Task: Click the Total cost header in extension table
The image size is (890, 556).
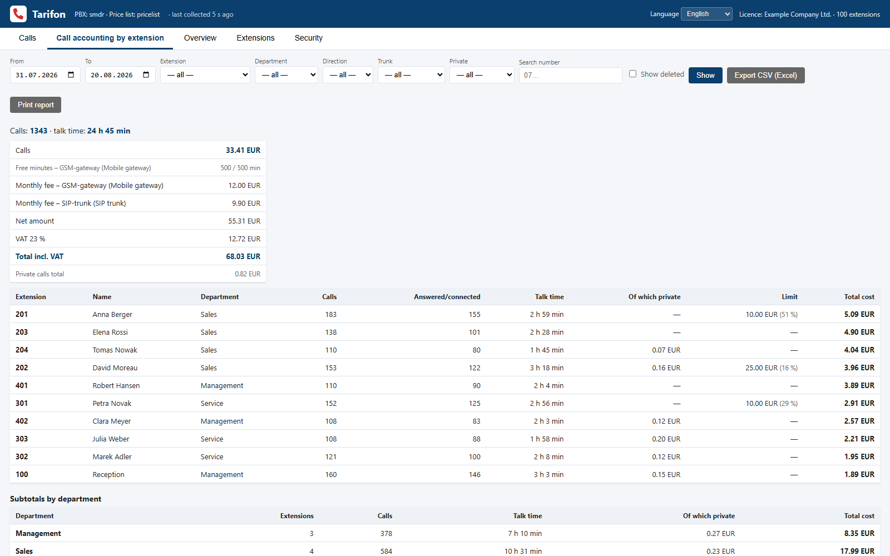Action: [859, 296]
